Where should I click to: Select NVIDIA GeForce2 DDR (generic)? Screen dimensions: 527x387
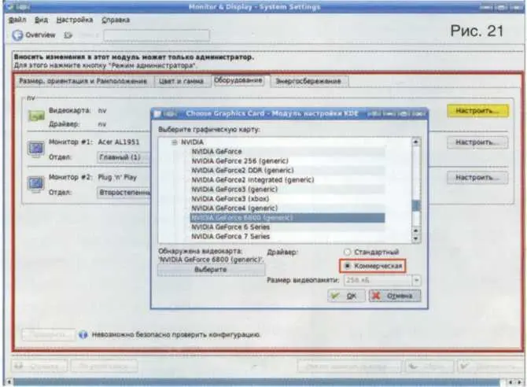tap(287, 170)
